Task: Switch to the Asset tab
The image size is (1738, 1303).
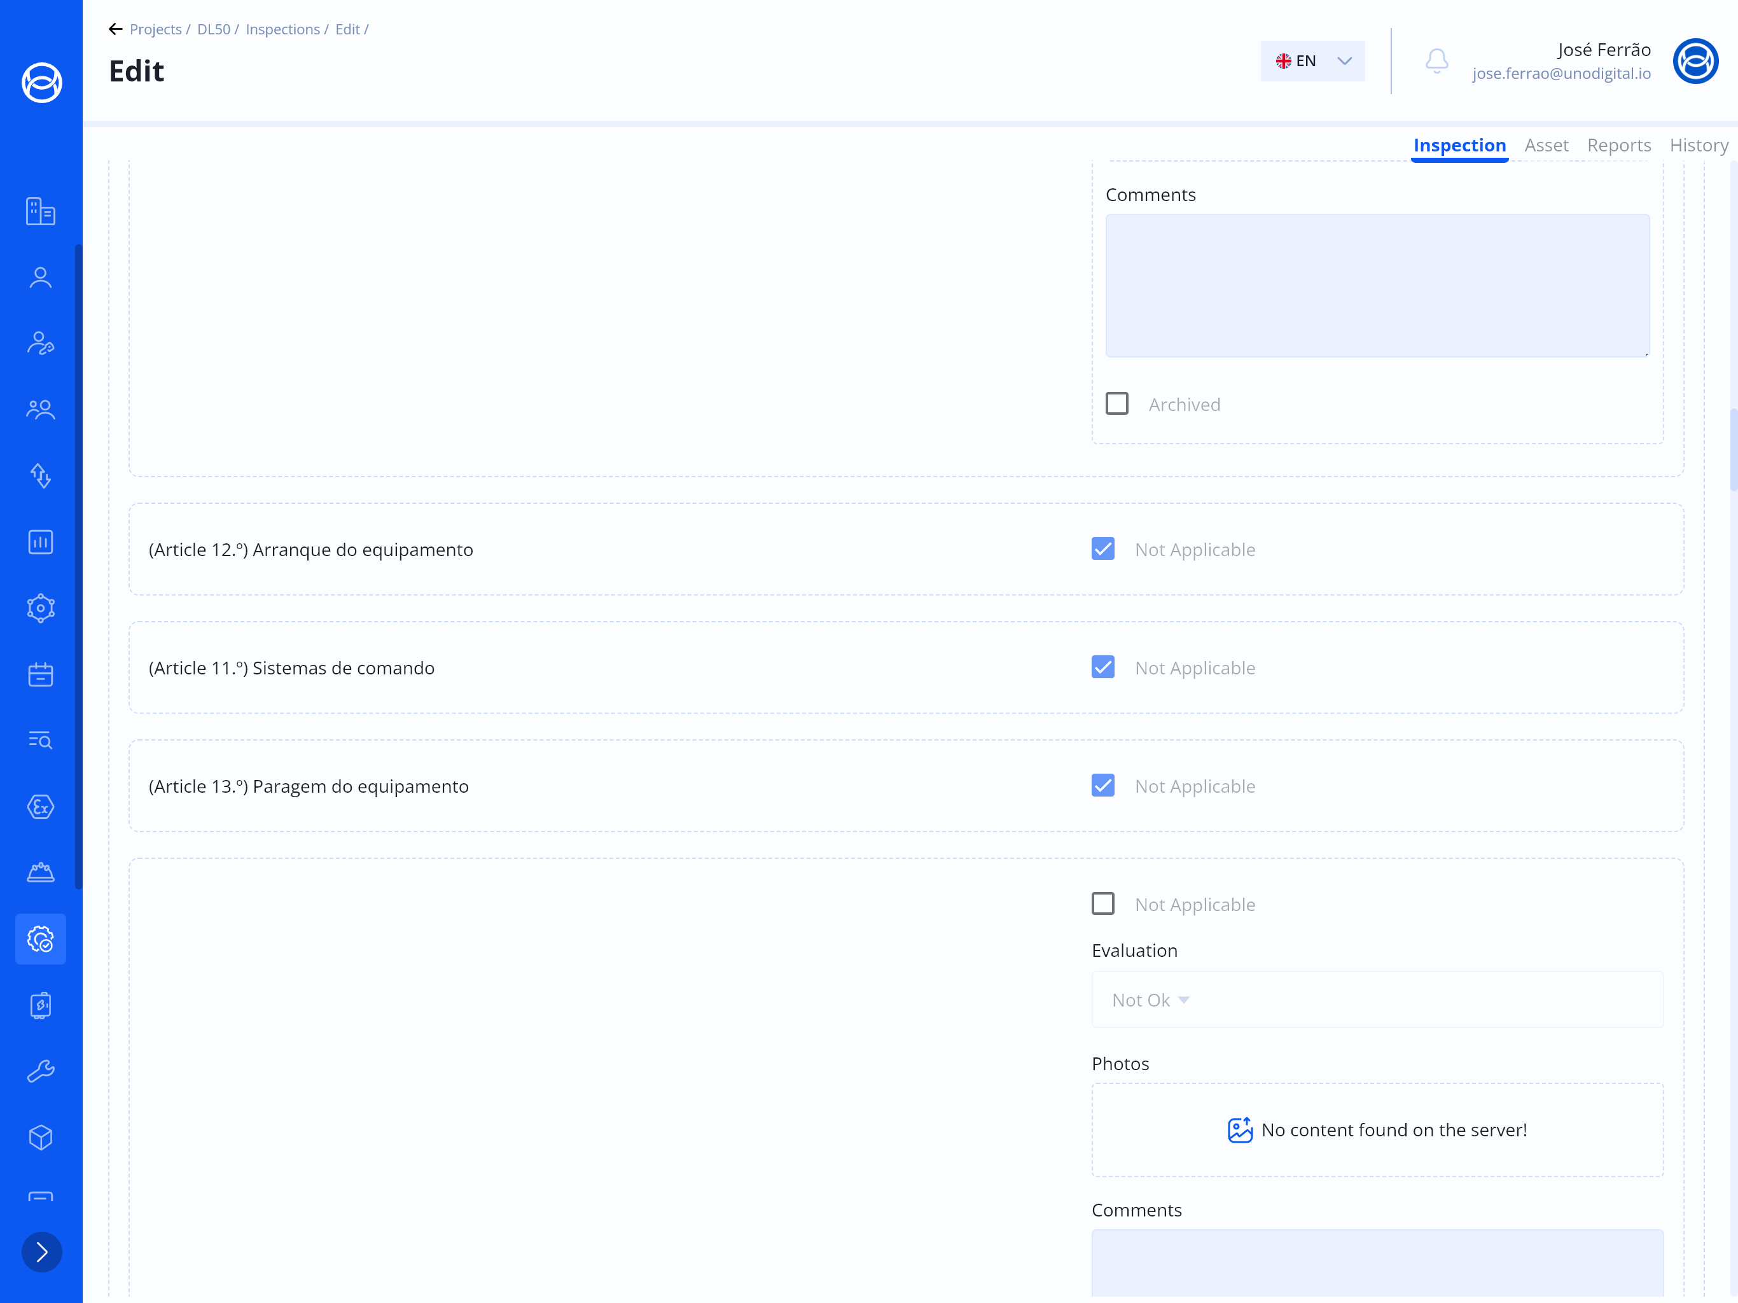Action: pyautogui.click(x=1545, y=146)
